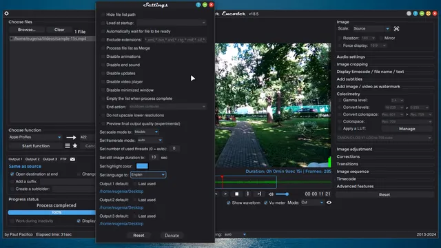This screenshot has height=248, width=441.
Task: Mute audio with the speaker icon
Action: click(271, 194)
